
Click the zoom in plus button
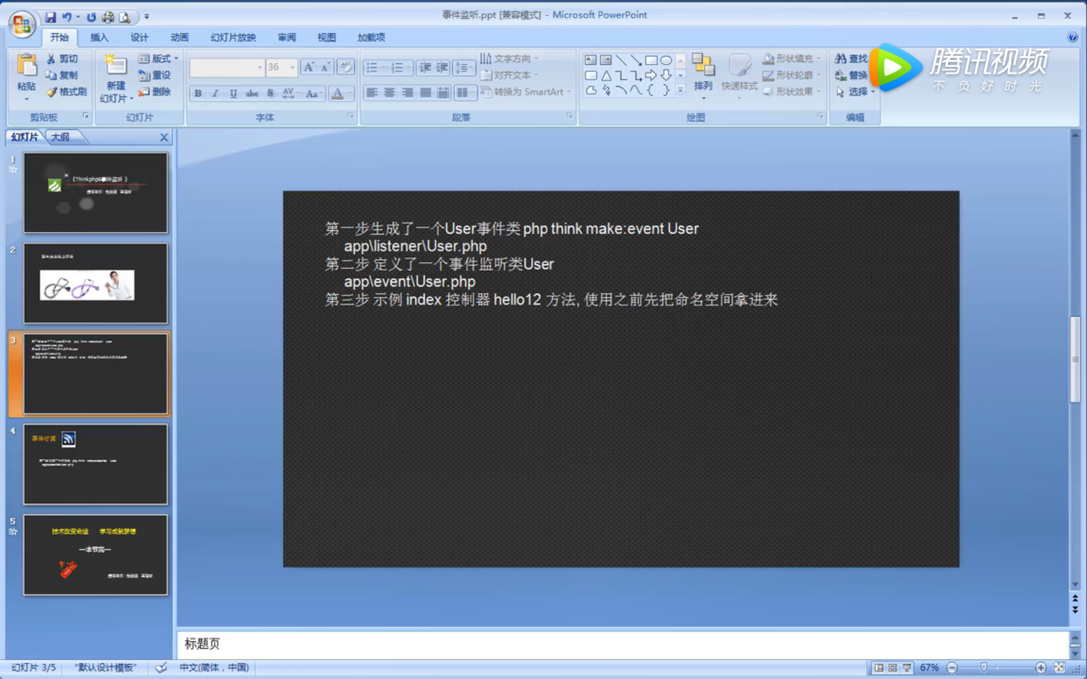point(1040,667)
